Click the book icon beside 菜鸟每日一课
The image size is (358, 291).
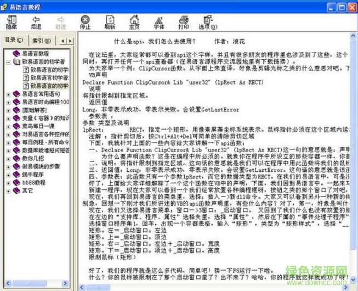16,126
